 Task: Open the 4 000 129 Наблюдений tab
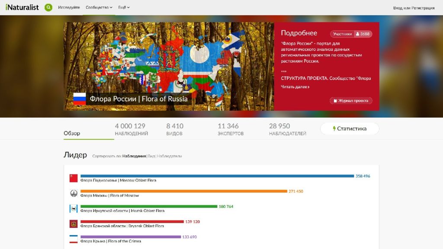(x=132, y=129)
